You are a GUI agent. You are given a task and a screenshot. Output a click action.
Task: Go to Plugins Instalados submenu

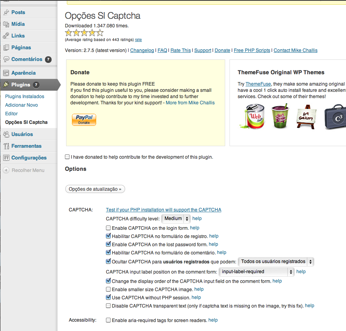click(25, 97)
